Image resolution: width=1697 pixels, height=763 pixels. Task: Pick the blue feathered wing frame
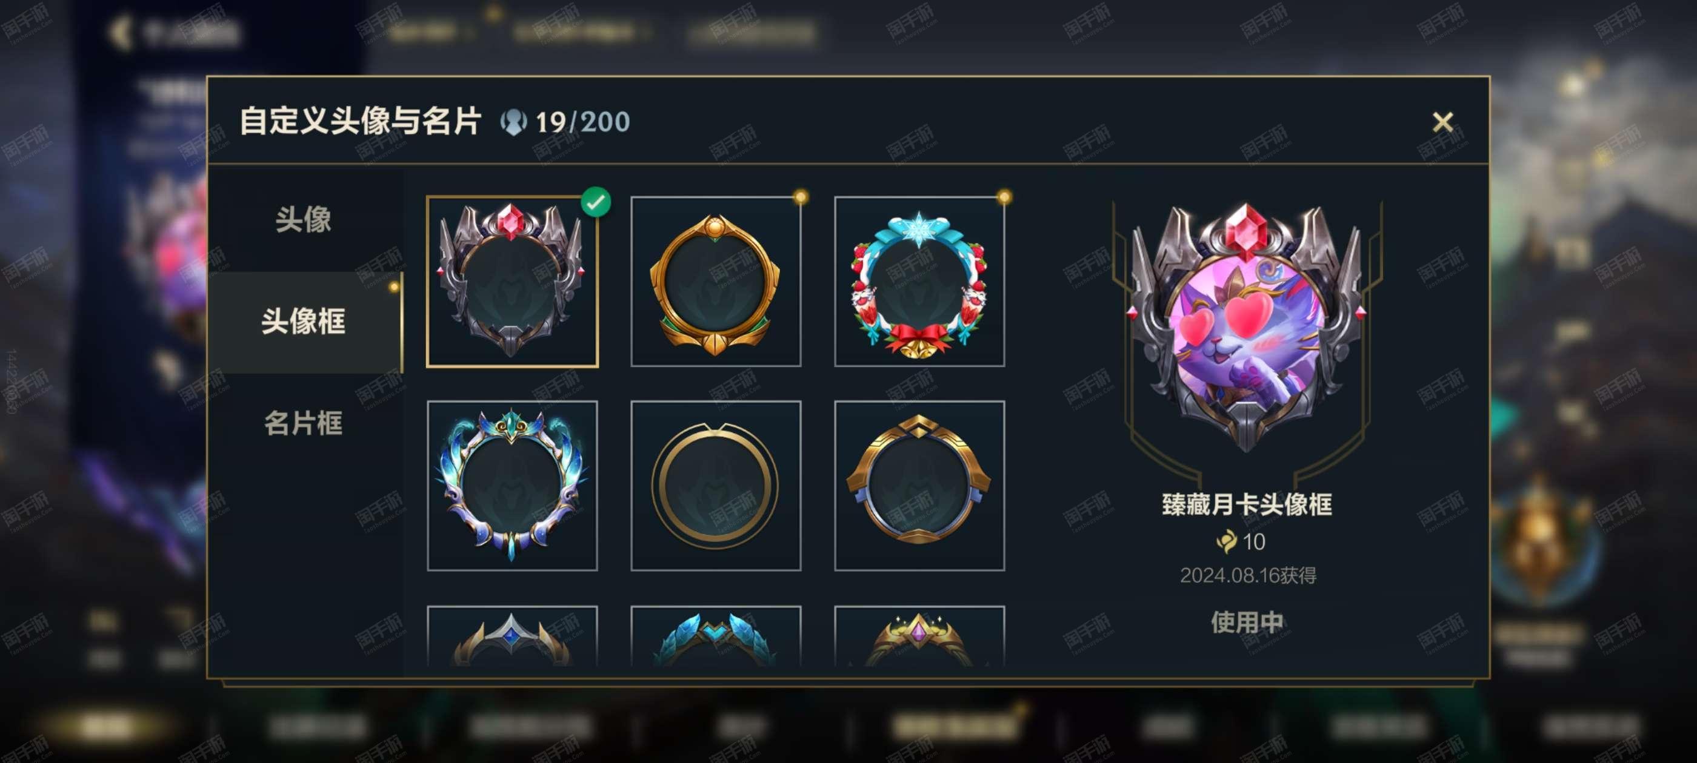[512, 485]
